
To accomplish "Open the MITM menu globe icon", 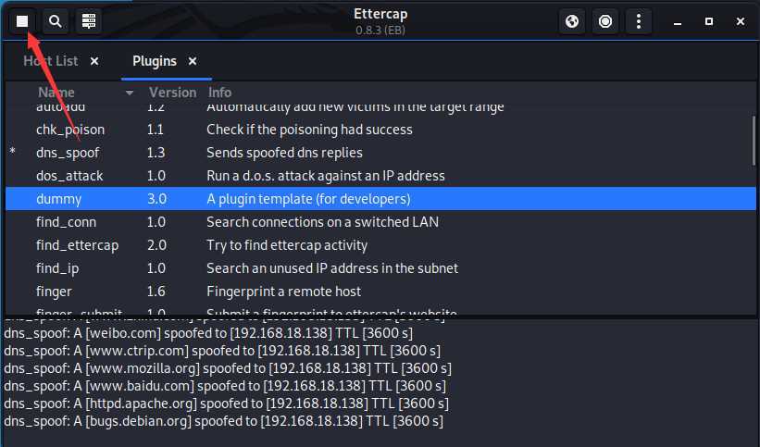I will (572, 21).
